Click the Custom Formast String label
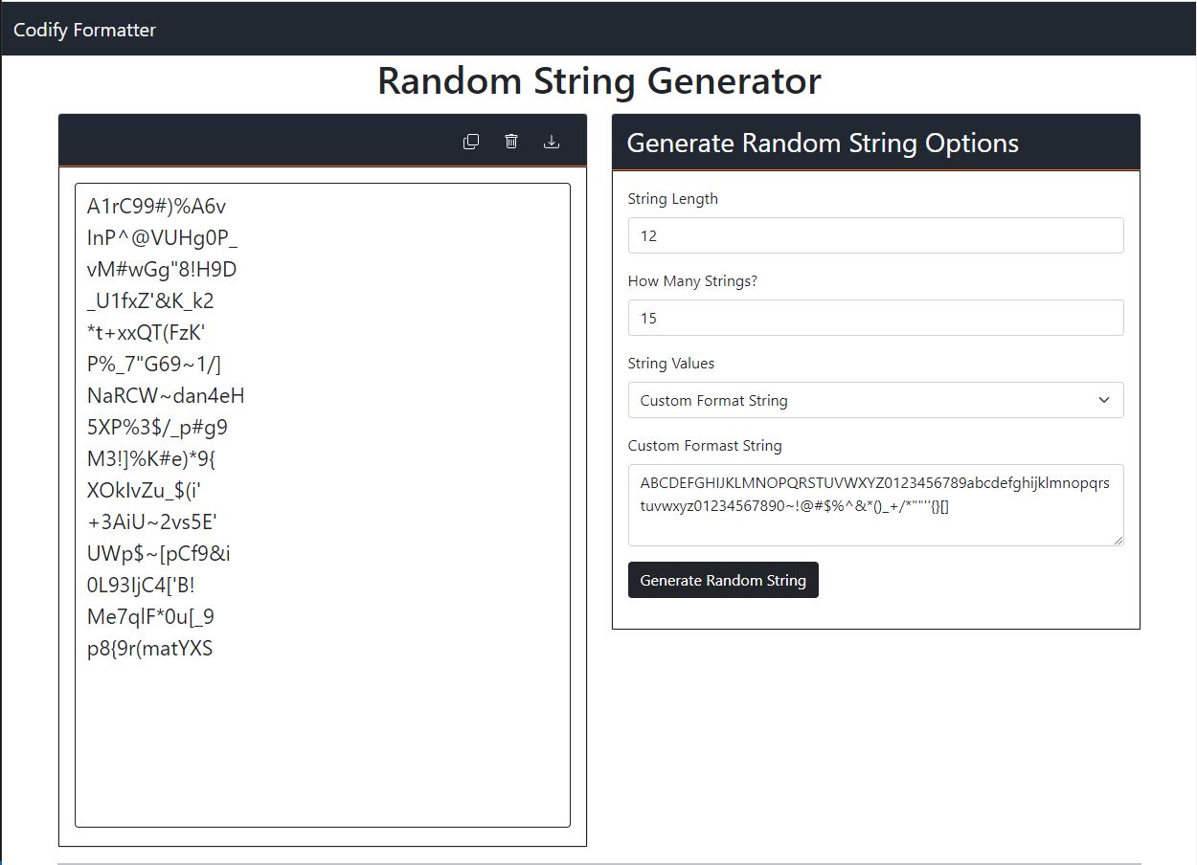Screen dimensions: 1197x865 point(705,446)
